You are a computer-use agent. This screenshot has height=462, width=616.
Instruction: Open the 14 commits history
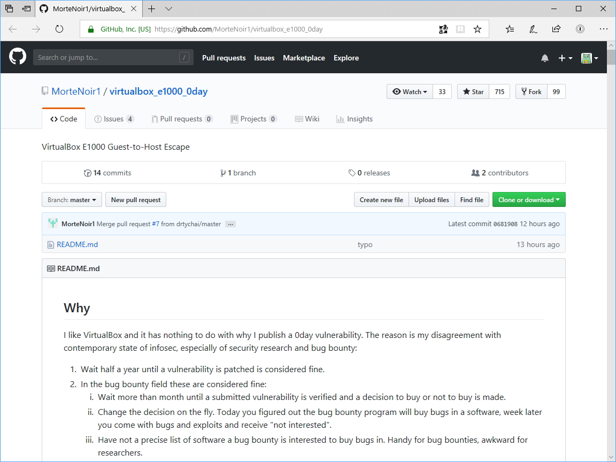click(x=107, y=173)
